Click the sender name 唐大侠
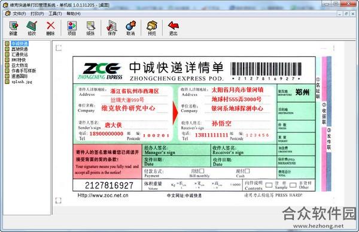This screenshot has width=359, height=232. (113, 125)
